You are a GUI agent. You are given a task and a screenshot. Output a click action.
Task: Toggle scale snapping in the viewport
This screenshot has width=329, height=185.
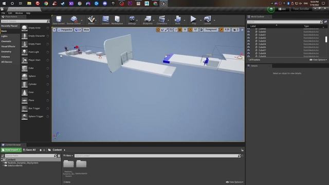(221, 30)
